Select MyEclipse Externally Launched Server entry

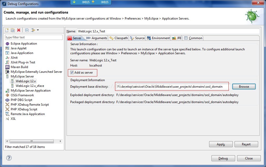point(36,72)
